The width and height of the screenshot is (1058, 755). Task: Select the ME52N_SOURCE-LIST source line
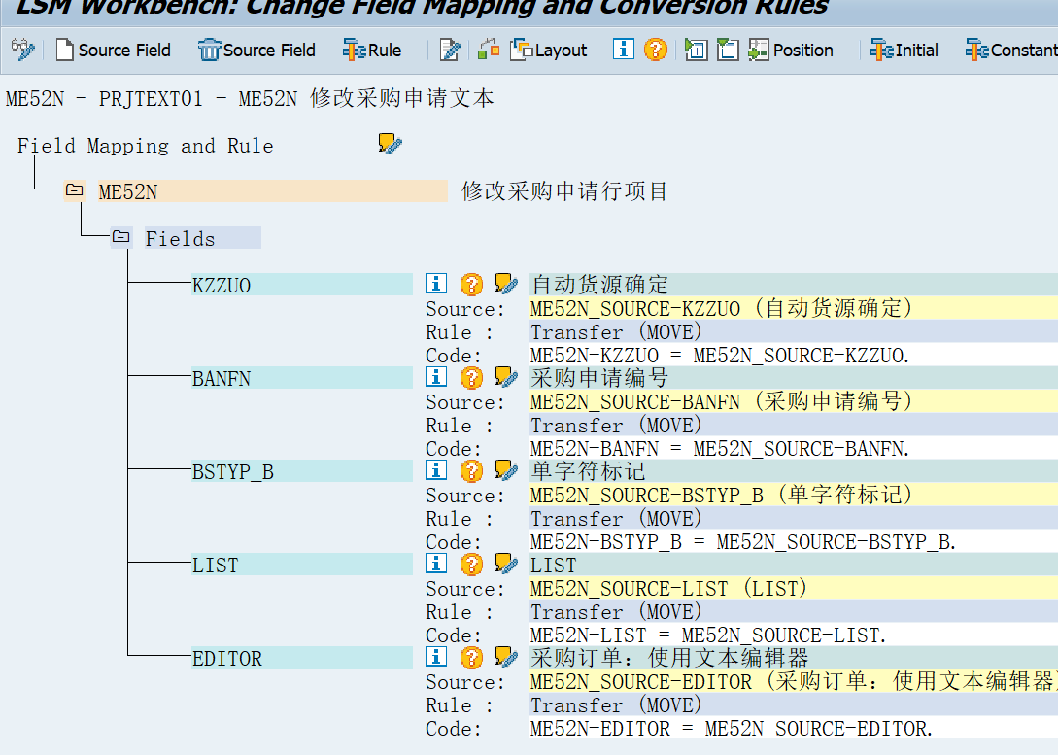pyautogui.click(x=794, y=588)
